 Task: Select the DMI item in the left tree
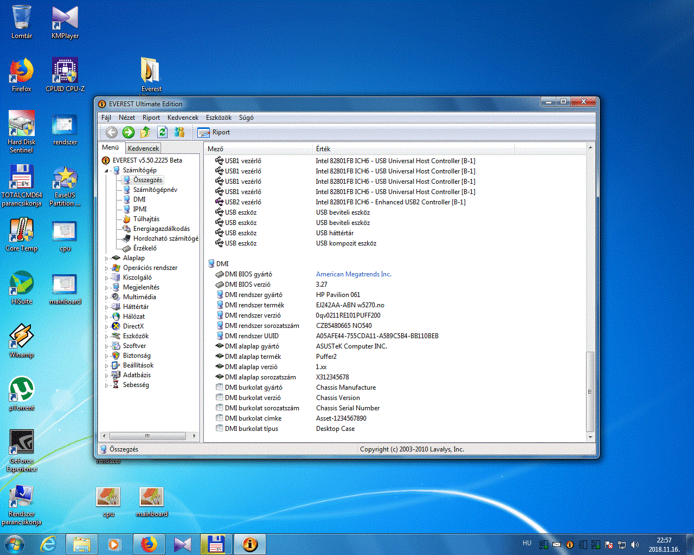139,199
